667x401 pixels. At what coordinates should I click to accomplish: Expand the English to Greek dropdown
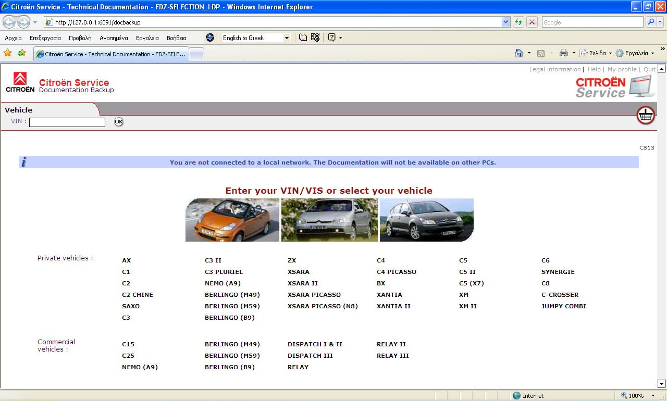(287, 38)
